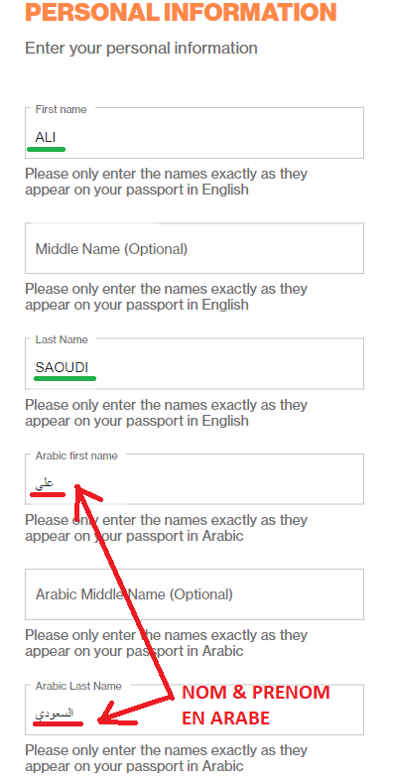Click the red 'NOM & PRENOM EN ARABE' annotation
Screen dimensions: 396x783
coord(256,706)
